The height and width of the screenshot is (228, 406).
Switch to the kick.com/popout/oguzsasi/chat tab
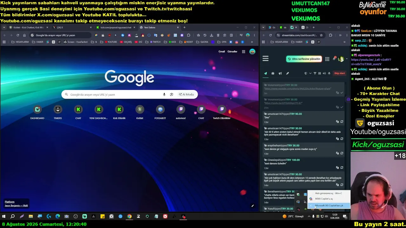click(x=115, y=28)
